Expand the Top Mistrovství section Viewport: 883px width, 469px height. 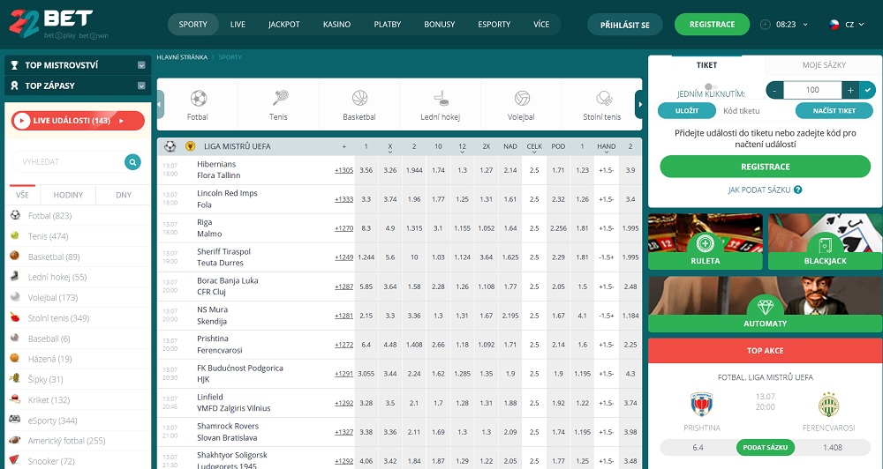[x=141, y=65]
